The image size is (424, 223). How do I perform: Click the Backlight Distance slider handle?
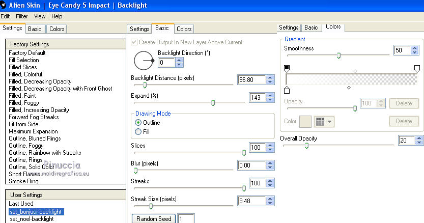(x=145, y=85)
